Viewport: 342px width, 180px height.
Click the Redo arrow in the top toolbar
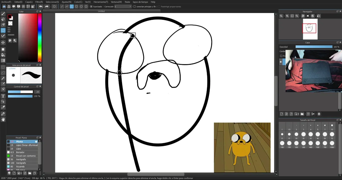click(46, 6)
